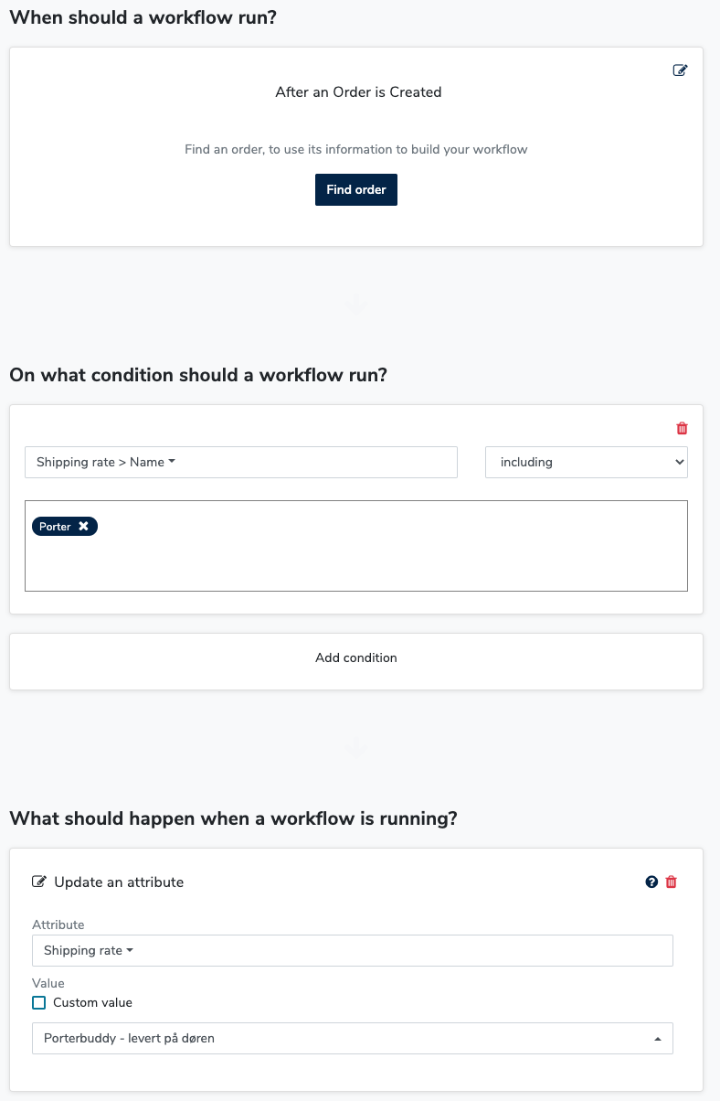Delete the Shipping rate name condition
Screen dimensions: 720x1101
pos(682,428)
